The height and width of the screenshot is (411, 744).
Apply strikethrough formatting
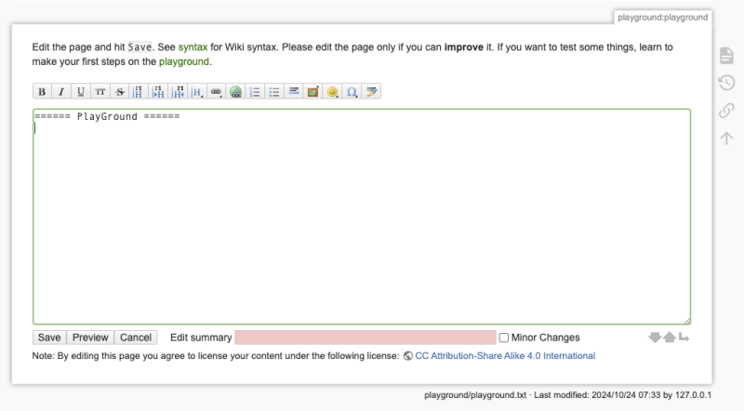(120, 91)
